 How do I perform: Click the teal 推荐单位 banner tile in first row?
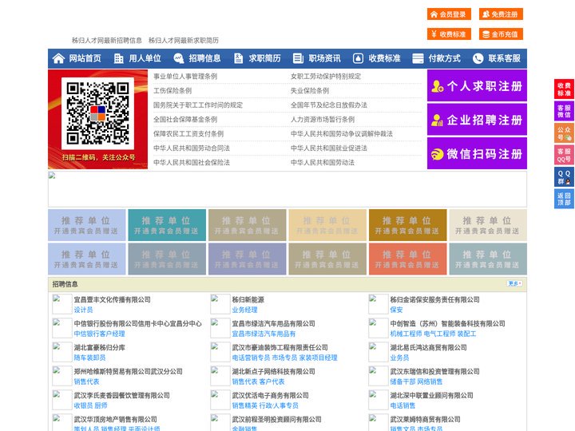(167, 225)
